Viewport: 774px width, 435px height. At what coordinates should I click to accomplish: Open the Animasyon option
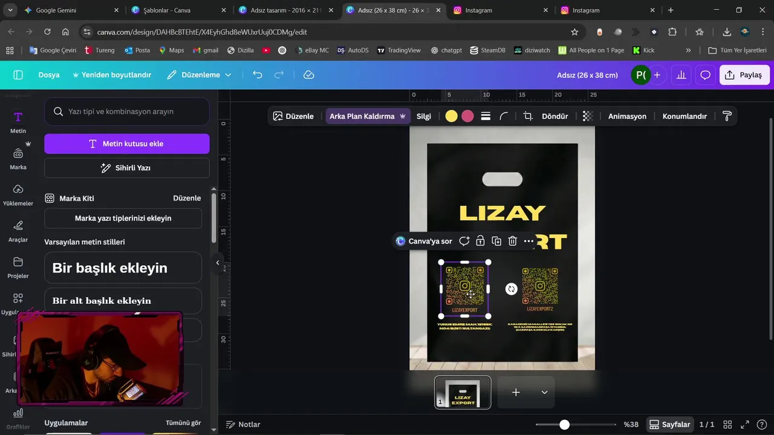pos(627,116)
